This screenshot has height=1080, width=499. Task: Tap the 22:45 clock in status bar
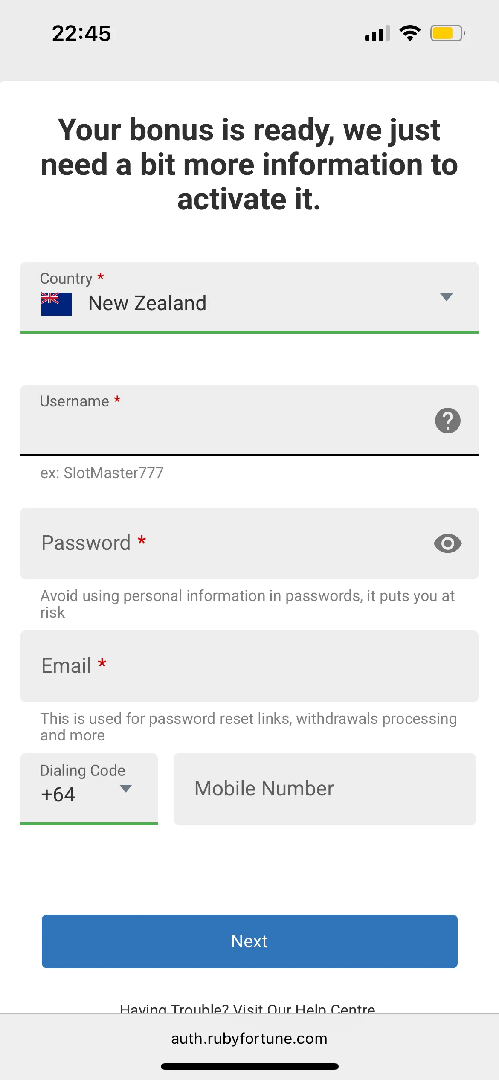click(x=81, y=33)
